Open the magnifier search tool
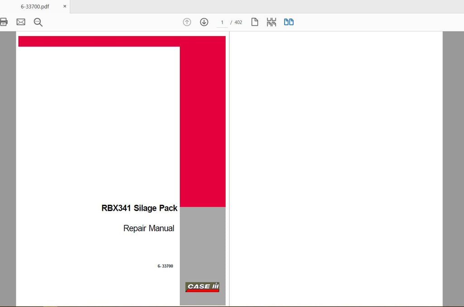 pos(38,22)
